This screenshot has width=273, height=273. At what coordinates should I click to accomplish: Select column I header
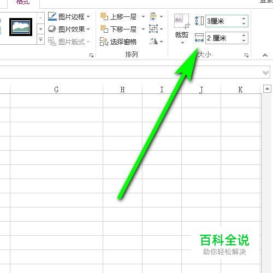(162, 90)
